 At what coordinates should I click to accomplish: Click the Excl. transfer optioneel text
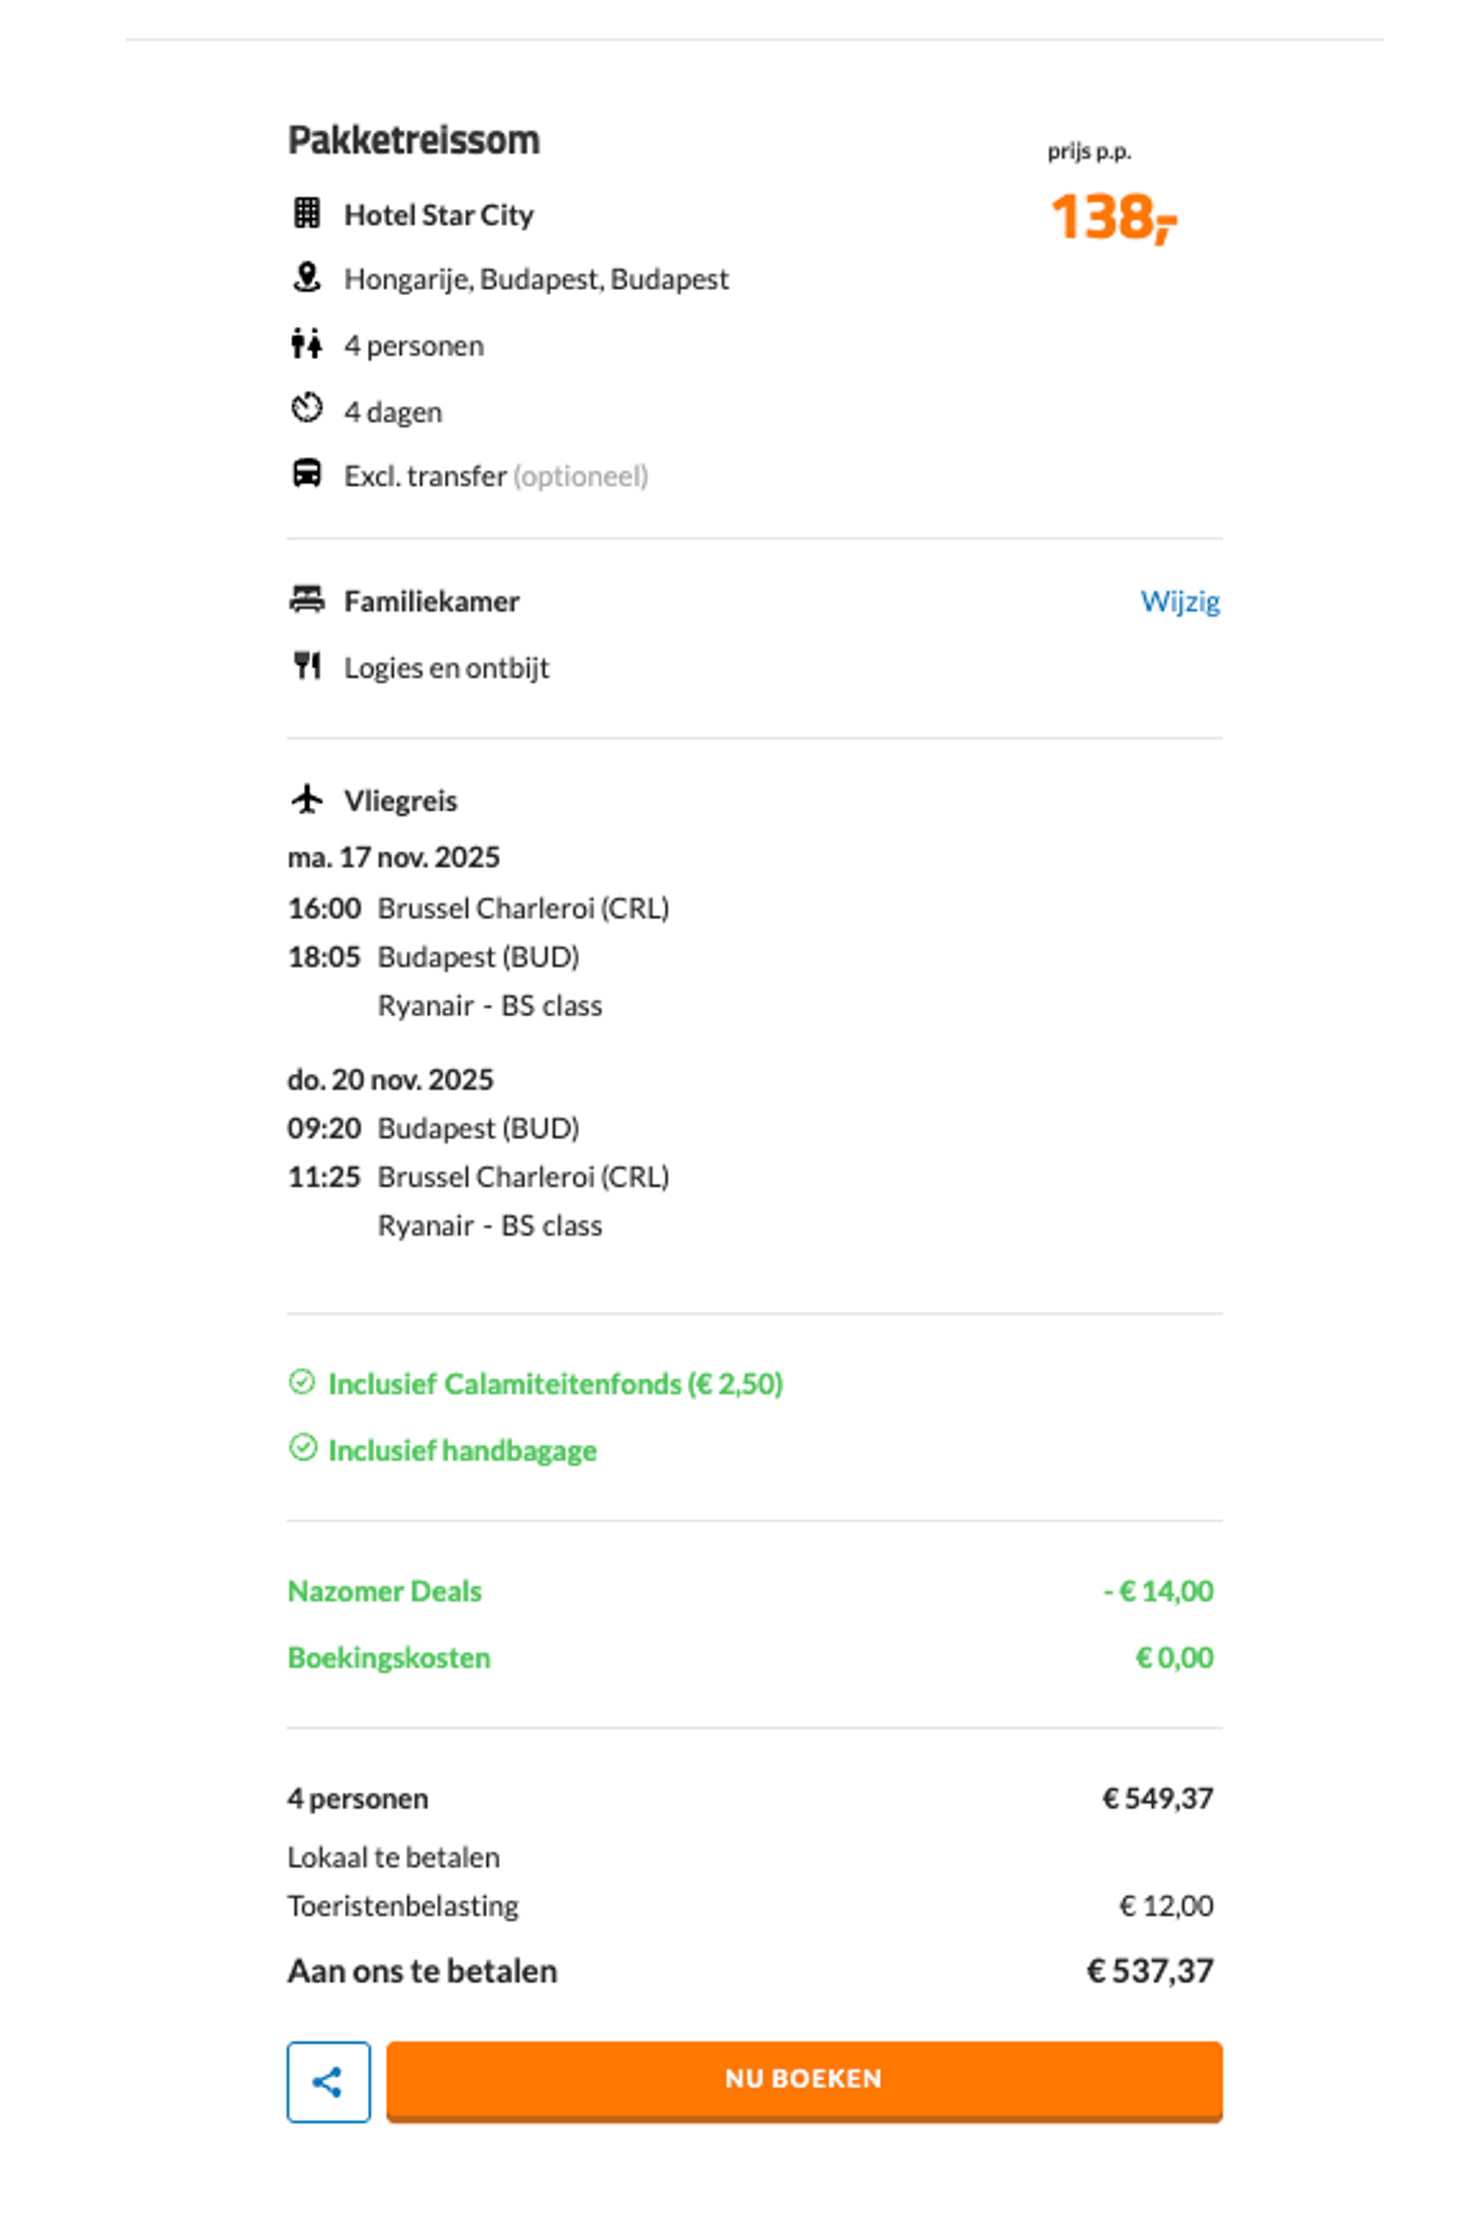[495, 476]
